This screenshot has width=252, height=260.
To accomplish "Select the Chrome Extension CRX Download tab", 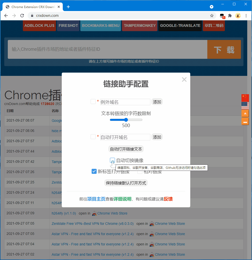I will (x=33, y=7).
